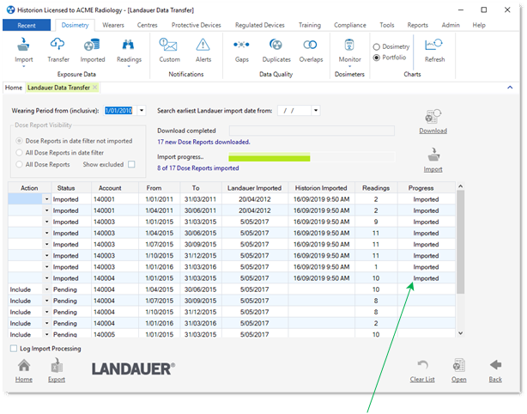Open the Tools ribbon tab
The image size is (527, 414).
click(386, 25)
